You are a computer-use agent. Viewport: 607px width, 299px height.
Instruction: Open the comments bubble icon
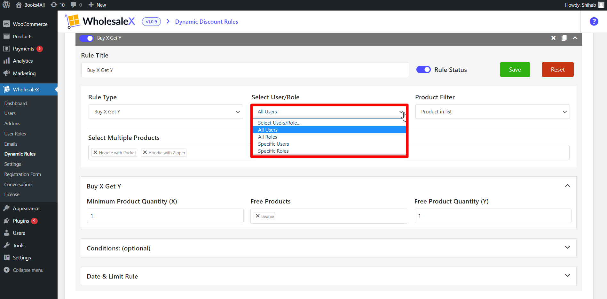click(x=74, y=5)
